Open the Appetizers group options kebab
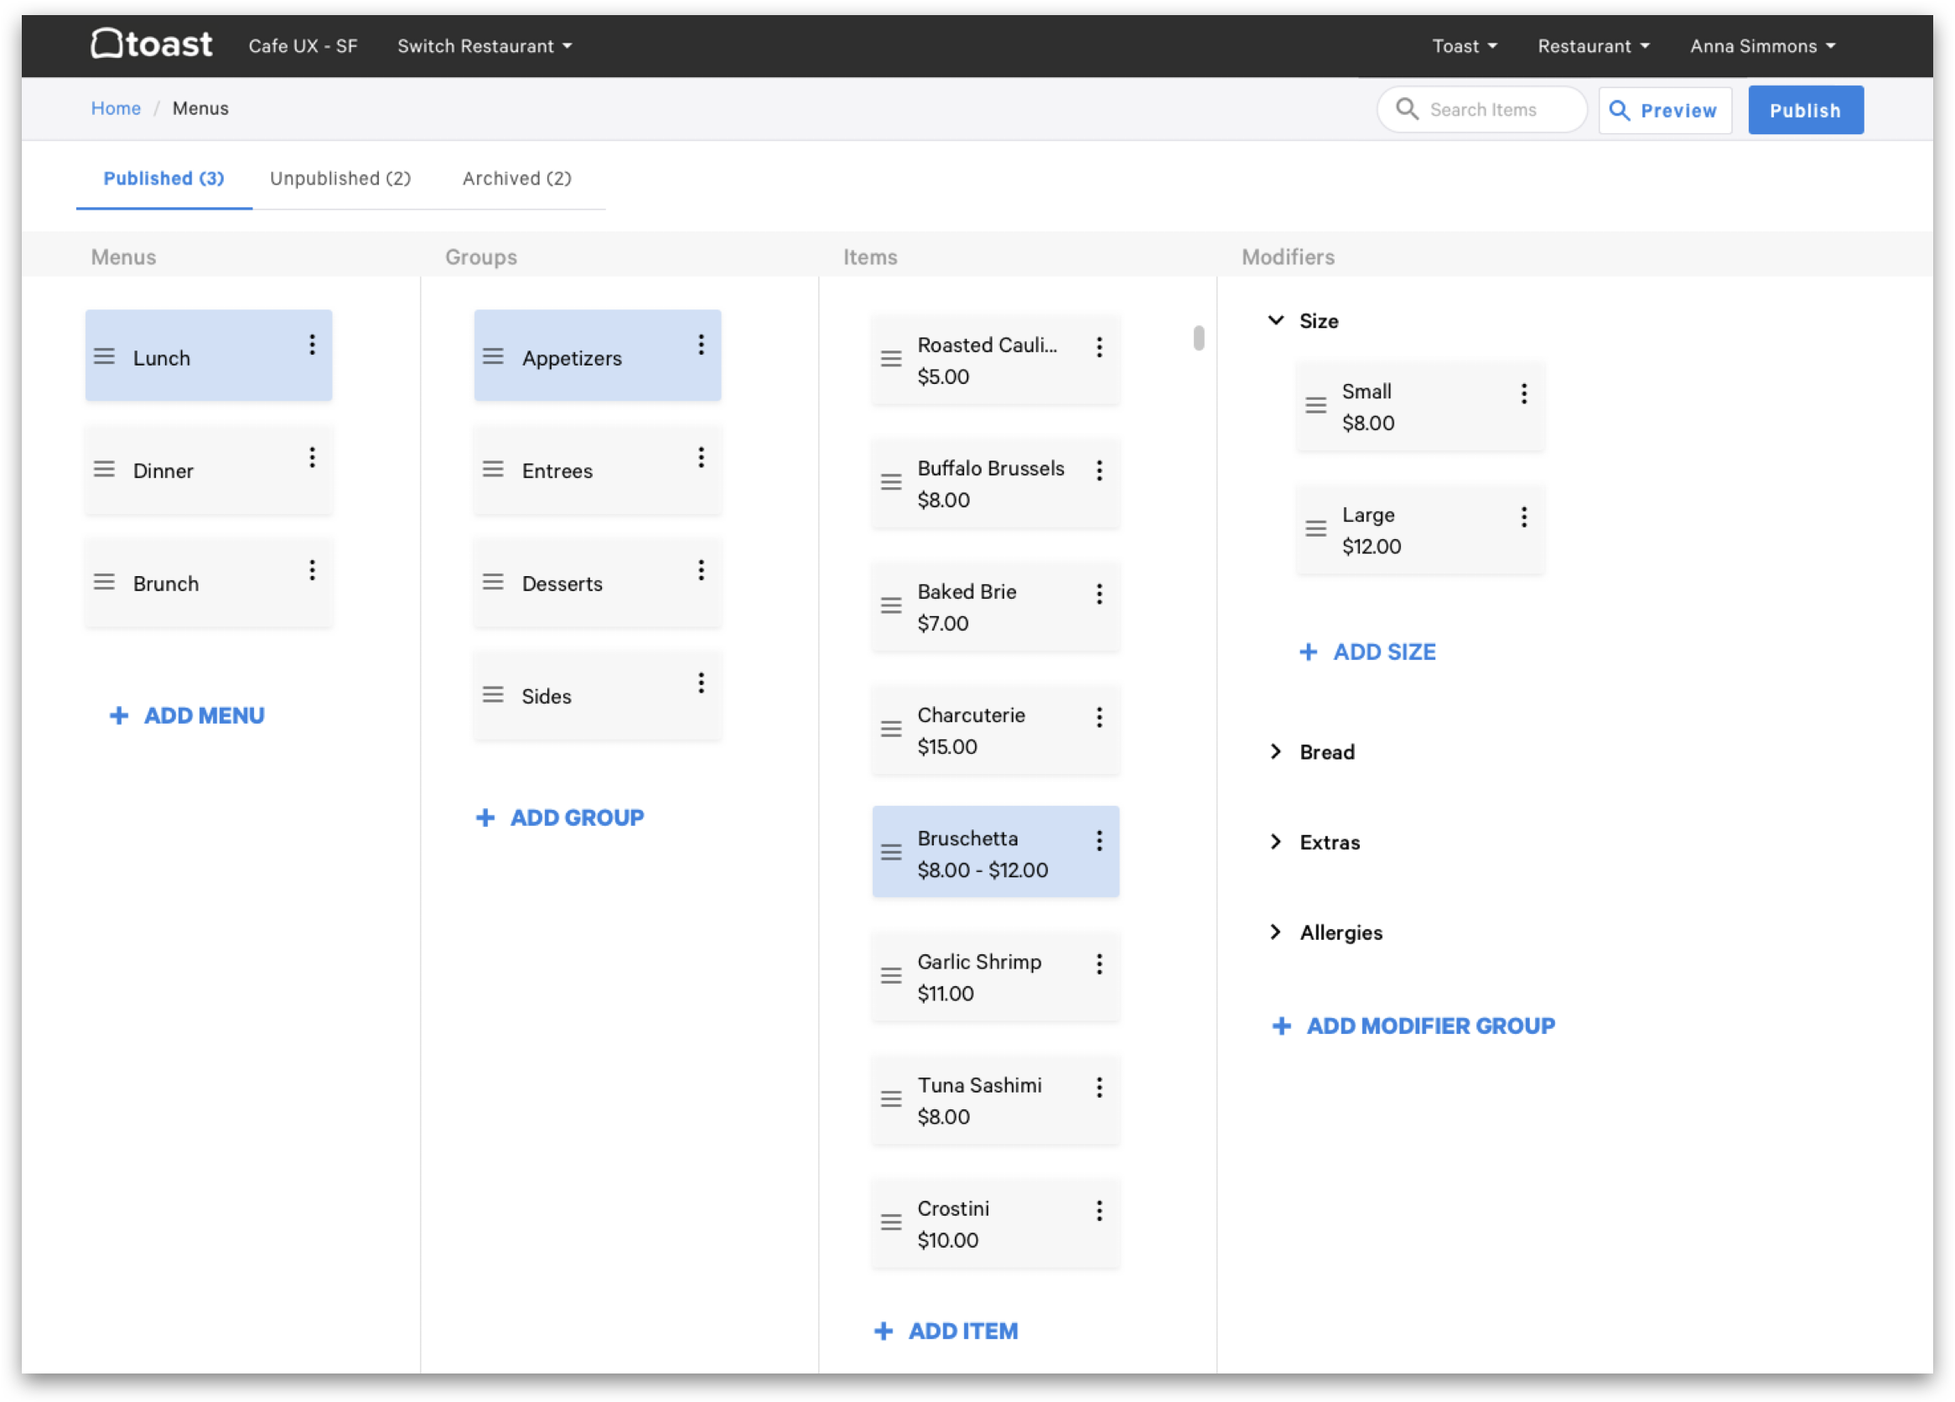Screen dimensions: 1955x1402 (701, 345)
